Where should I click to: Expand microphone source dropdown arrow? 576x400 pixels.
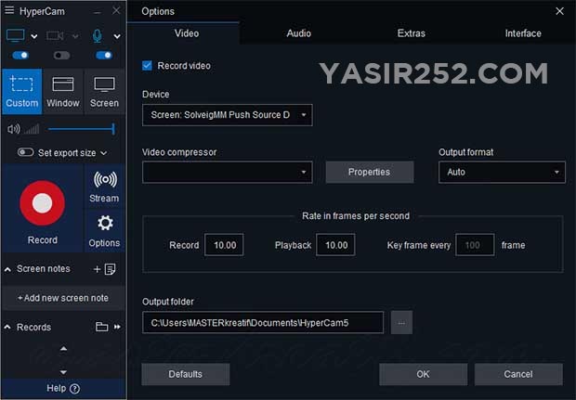(x=117, y=36)
